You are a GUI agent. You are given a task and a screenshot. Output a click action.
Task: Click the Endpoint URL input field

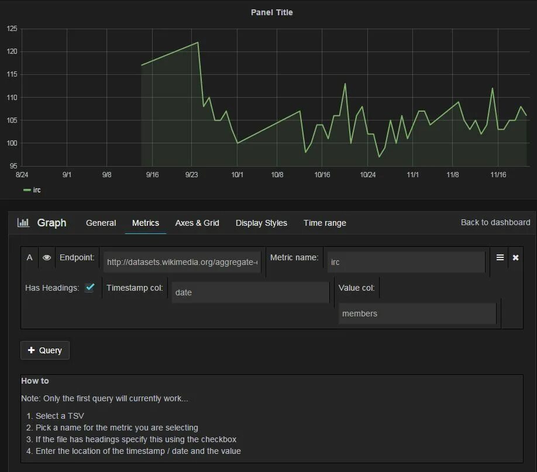[182, 262]
